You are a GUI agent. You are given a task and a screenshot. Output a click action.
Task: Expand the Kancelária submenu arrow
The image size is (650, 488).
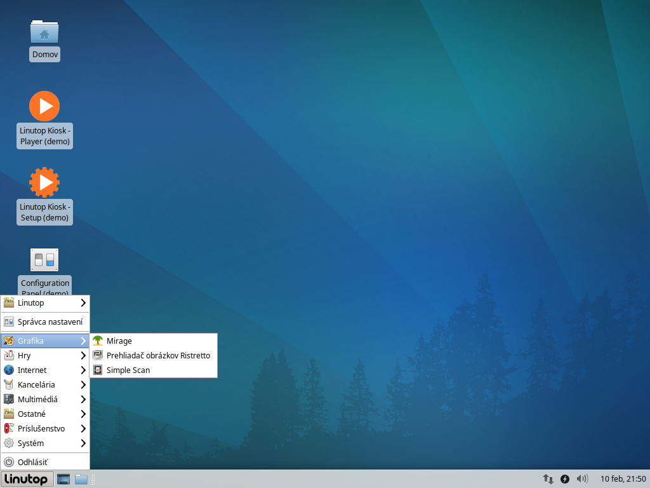point(83,384)
